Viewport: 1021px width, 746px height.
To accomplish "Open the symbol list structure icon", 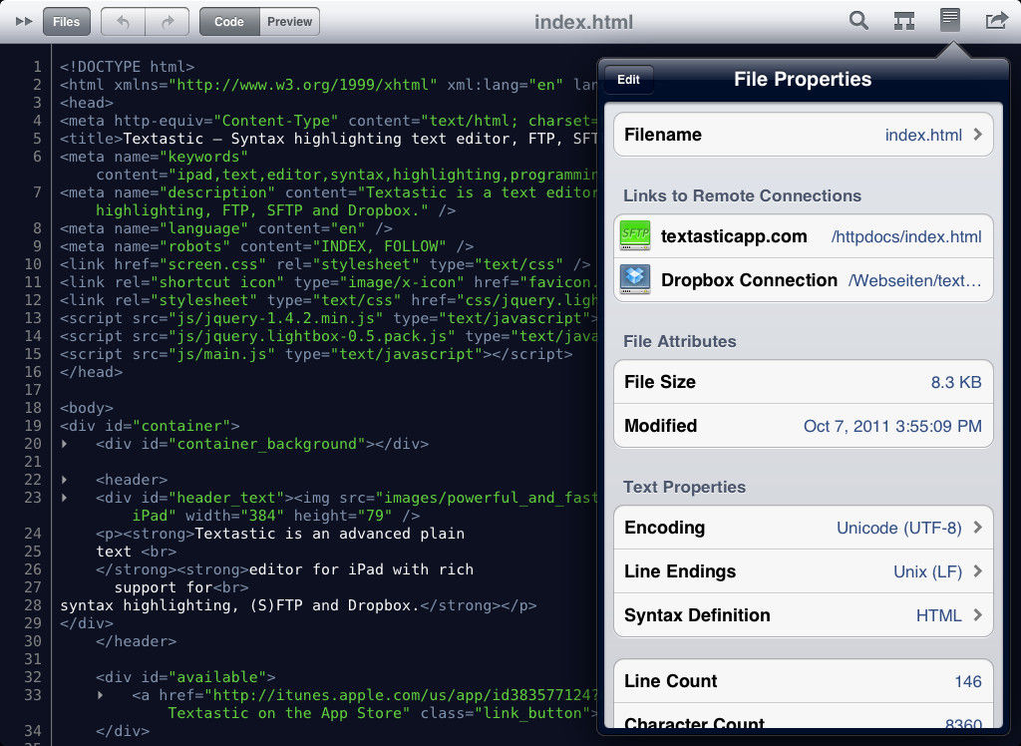I will pos(904,21).
